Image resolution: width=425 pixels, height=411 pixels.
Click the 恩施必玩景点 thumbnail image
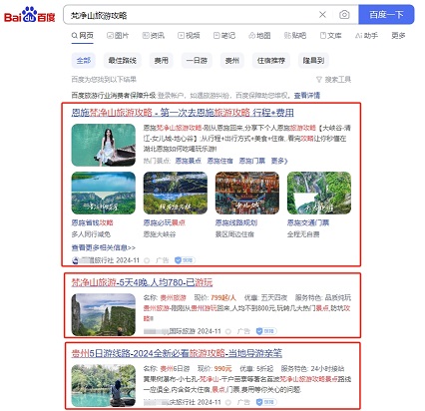tap(176, 193)
